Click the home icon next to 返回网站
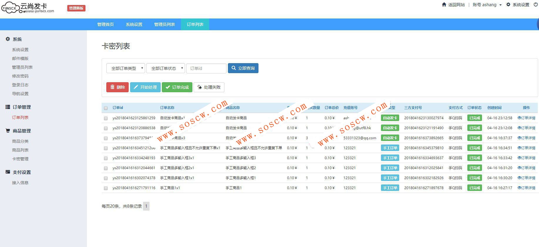 tap(444, 4)
